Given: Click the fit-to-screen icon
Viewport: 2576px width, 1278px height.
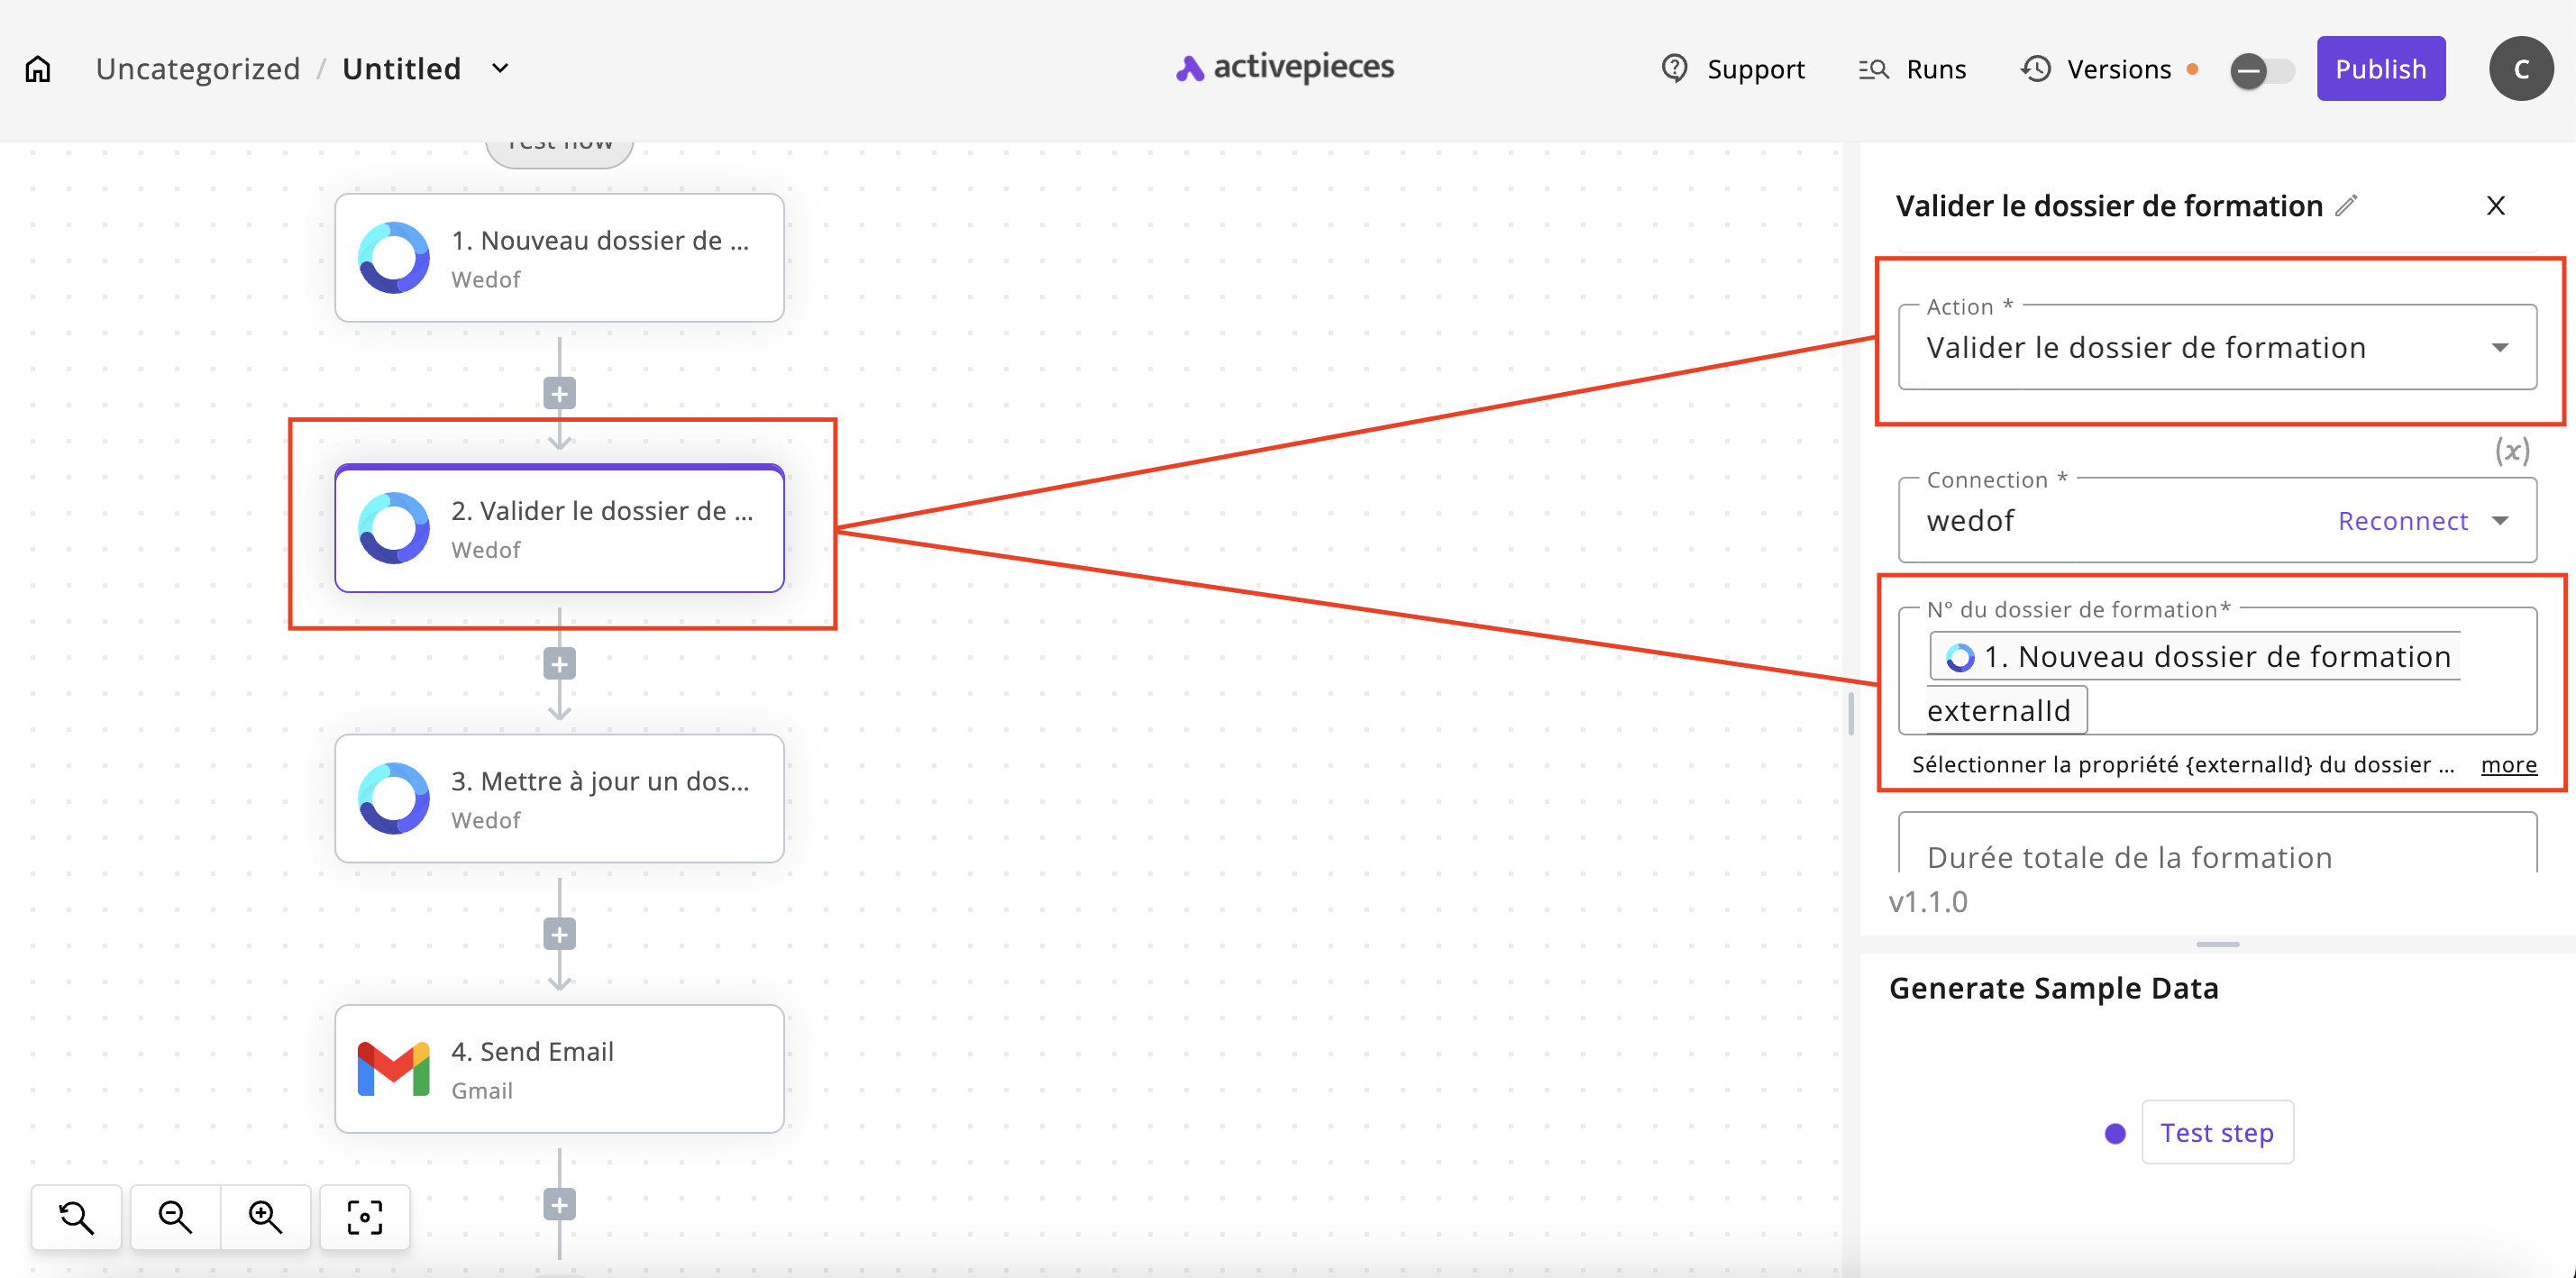Looking at the screenshot, I should [x=364, y=1216].
